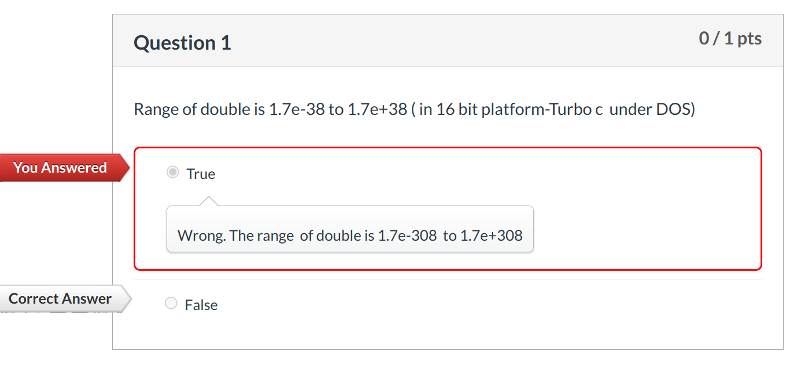The width and height of the screenshot is (812, 381).
Task: Click "1.7e+38" in the question text
Action: 377,109
